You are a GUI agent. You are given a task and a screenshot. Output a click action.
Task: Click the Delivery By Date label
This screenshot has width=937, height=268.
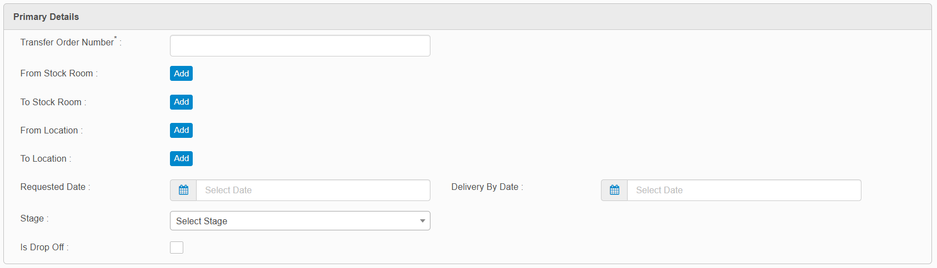(485, 187)
